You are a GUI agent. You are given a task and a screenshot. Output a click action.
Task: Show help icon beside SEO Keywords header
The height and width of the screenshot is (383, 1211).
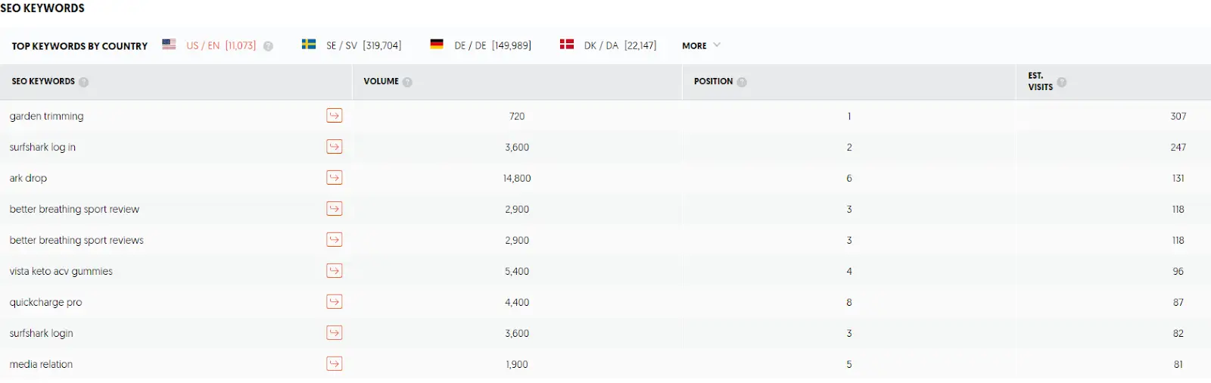(x=83, y=82)
